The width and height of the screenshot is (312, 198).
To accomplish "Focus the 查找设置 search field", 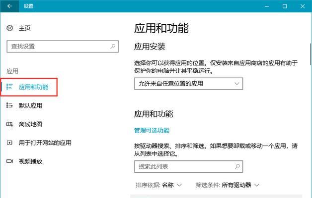I will coord(63,47).
